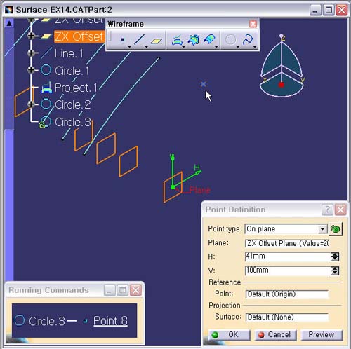Screen dimensions: 351x349
Task: Select Circle.3 in the specification tree
Action: (72, 122)
